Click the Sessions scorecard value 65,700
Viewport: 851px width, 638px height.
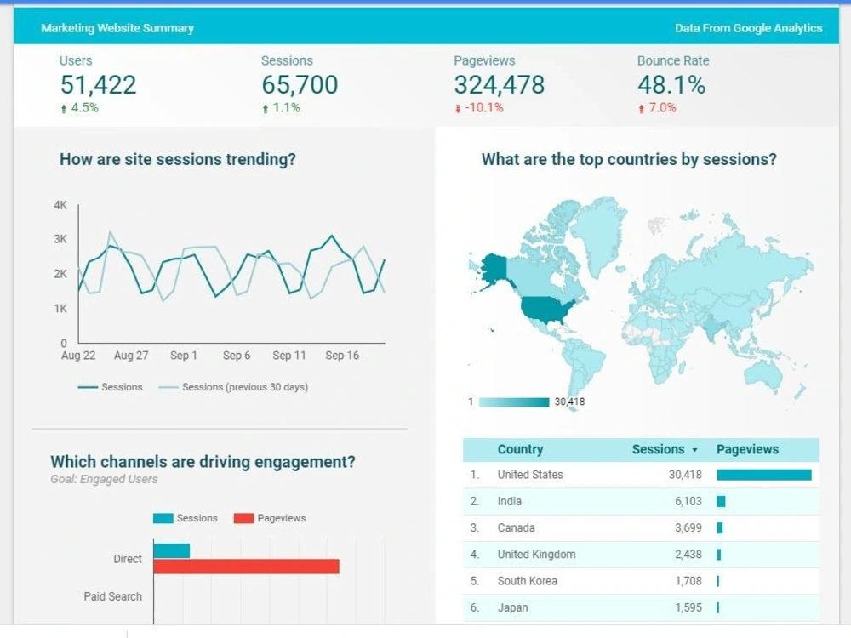300,84
